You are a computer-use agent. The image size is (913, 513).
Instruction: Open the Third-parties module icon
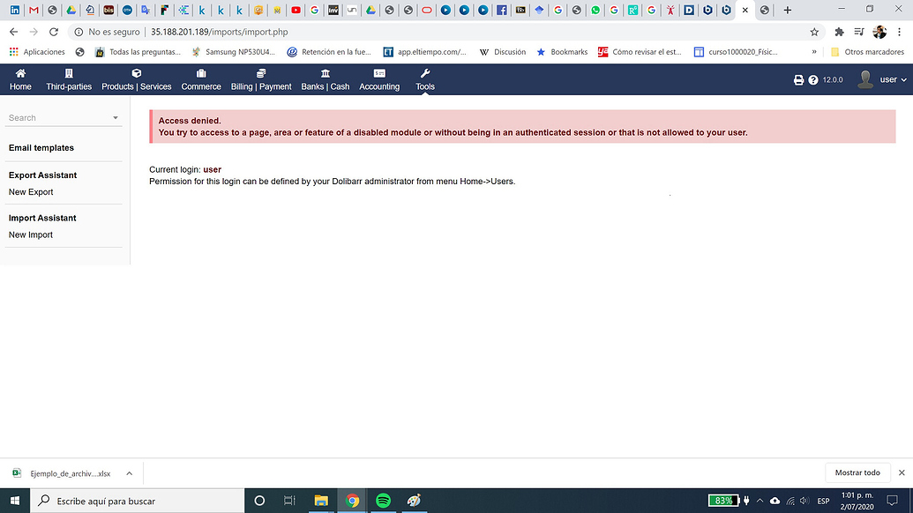[69, 74]
